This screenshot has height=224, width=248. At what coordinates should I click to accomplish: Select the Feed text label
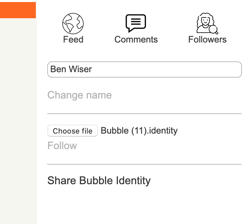pos(73,39)
